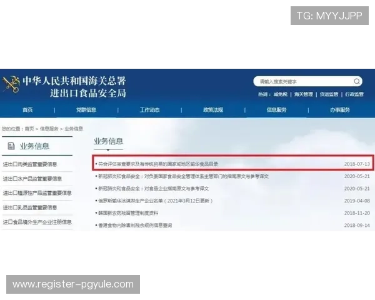Click the 业务信息 sidebar document icon
The width and height of the screenshot is (375, 300).
pyautogui.click(x=11, y=146)
